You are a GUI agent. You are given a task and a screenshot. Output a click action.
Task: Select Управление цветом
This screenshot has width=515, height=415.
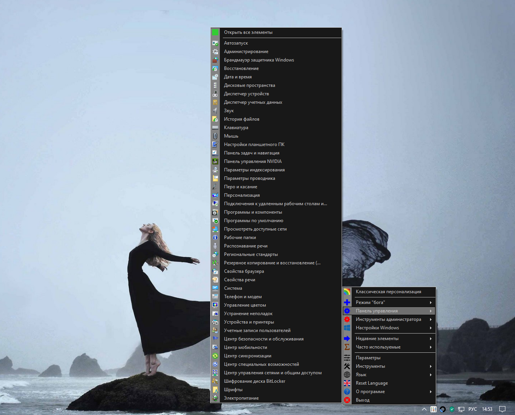276,305
